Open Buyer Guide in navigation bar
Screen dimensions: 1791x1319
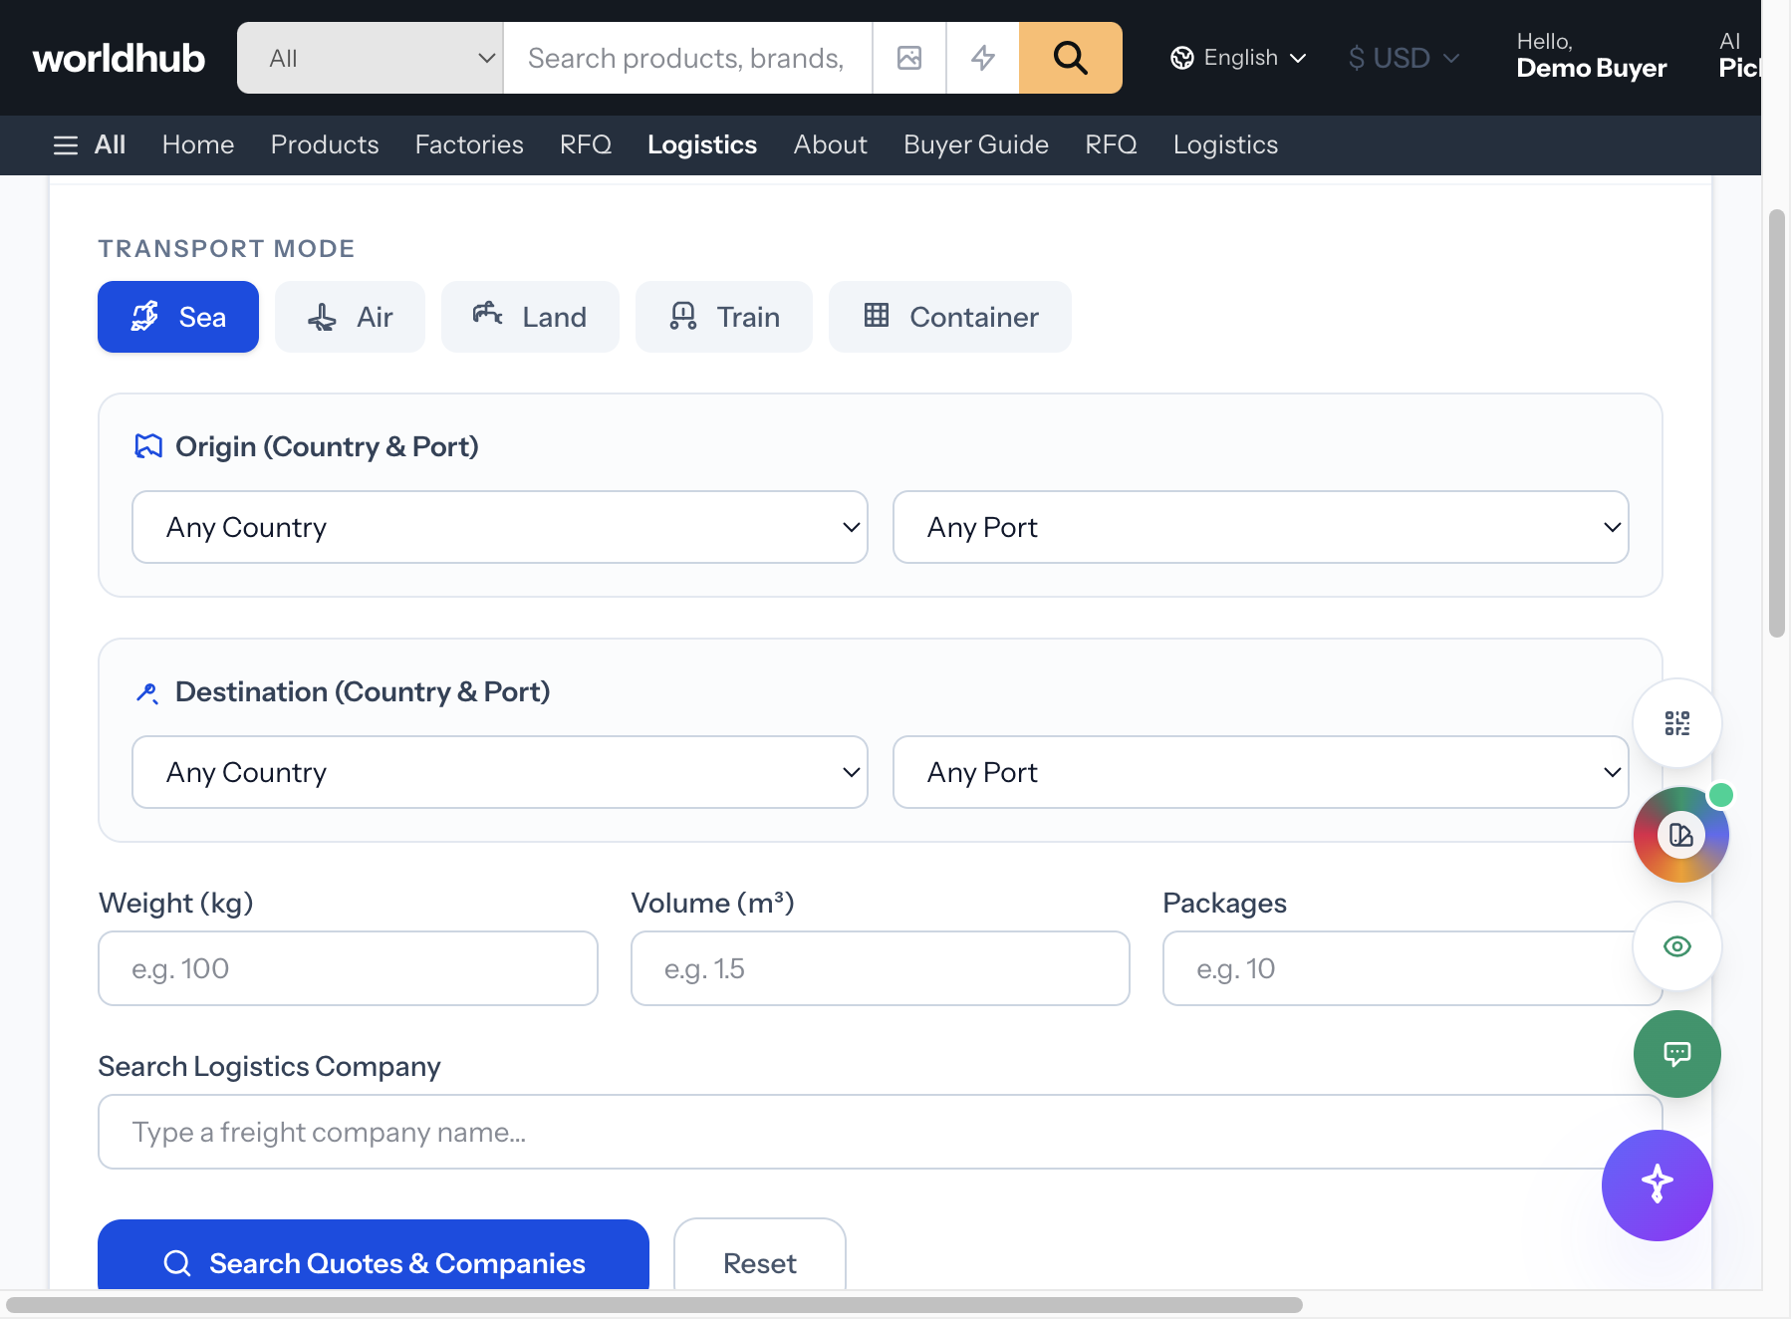click(976, 145)
